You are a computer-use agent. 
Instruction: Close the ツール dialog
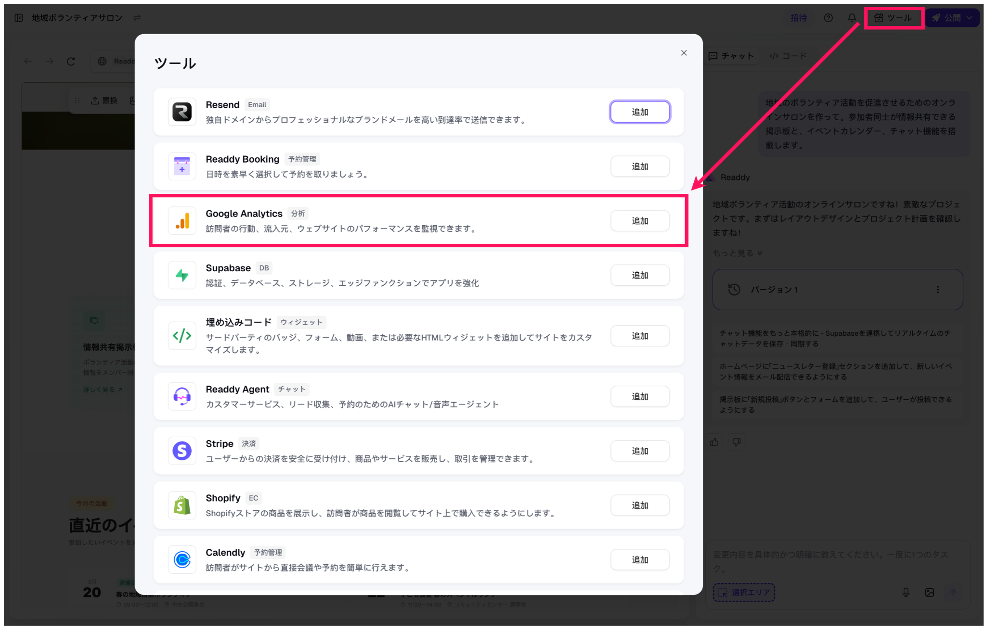click(684, 53)
